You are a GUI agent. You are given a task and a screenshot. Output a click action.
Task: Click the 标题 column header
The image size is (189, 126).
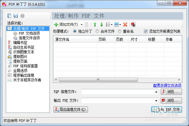[155, 39]
